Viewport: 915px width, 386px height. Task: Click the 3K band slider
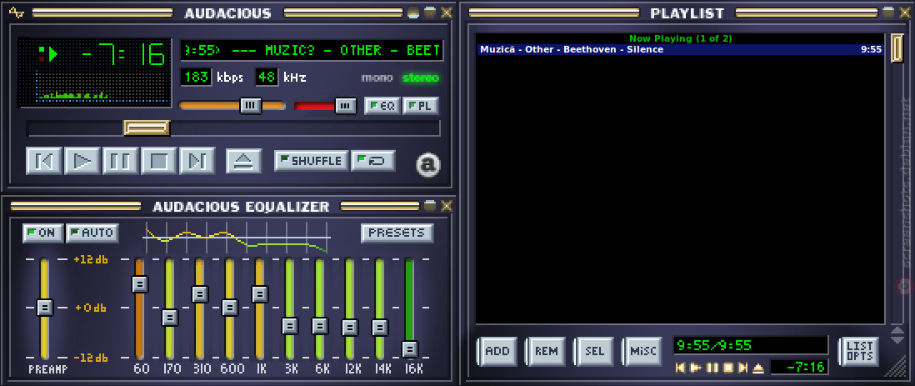coord(289,325)
